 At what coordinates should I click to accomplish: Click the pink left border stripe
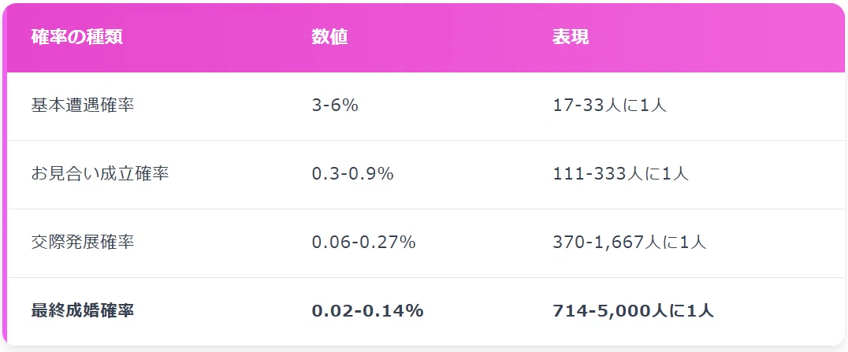tap(4, 174)
